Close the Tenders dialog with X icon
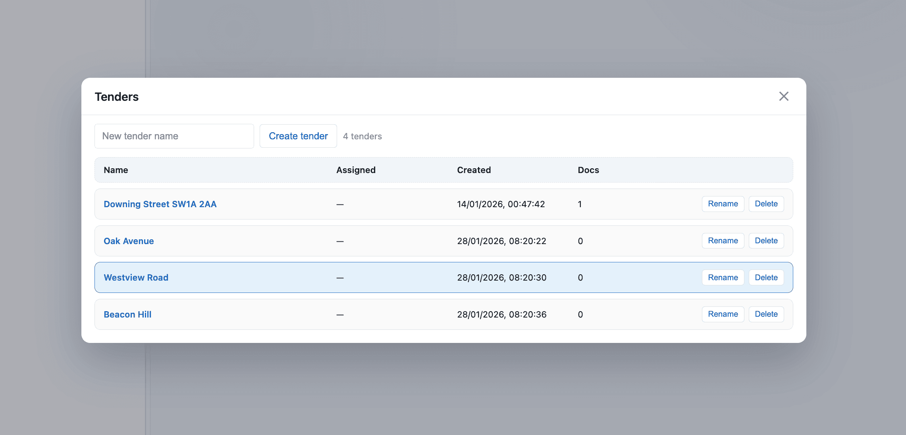Screen dimensions: 906x435 coord(783,96)
